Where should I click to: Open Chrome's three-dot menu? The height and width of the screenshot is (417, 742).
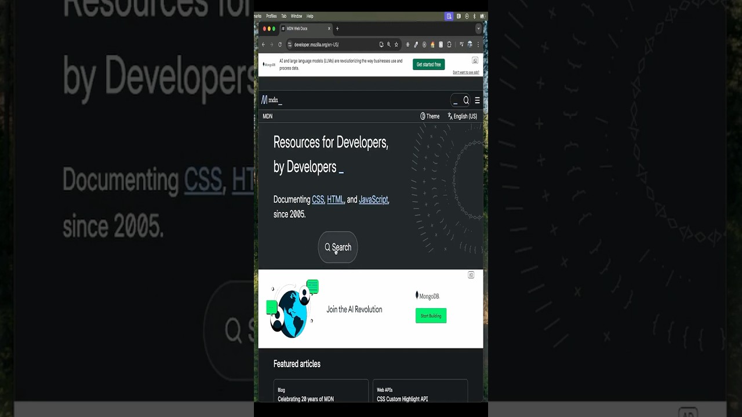point(478,45)
